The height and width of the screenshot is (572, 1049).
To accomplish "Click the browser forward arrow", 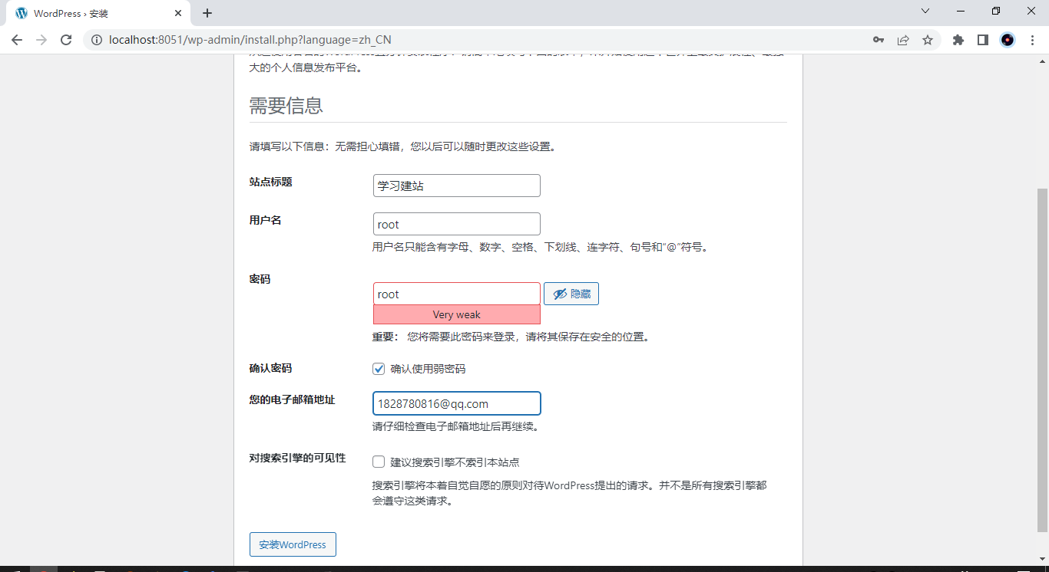I will click(x=41, y=40).
